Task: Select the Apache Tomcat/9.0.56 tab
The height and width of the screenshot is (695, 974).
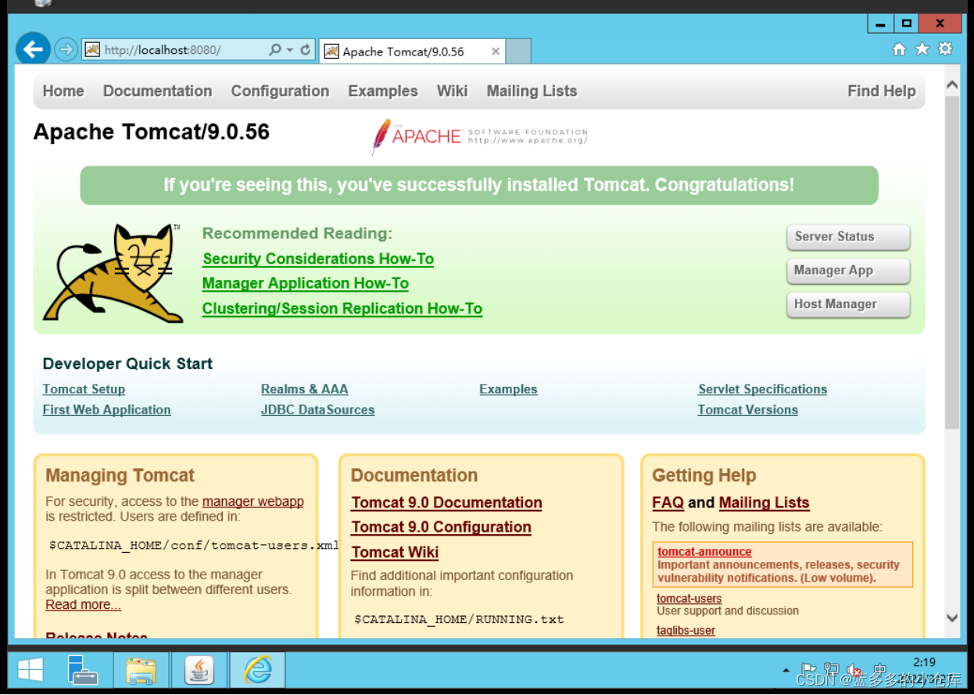Action: pyautogui.click(x=412, y=52)
